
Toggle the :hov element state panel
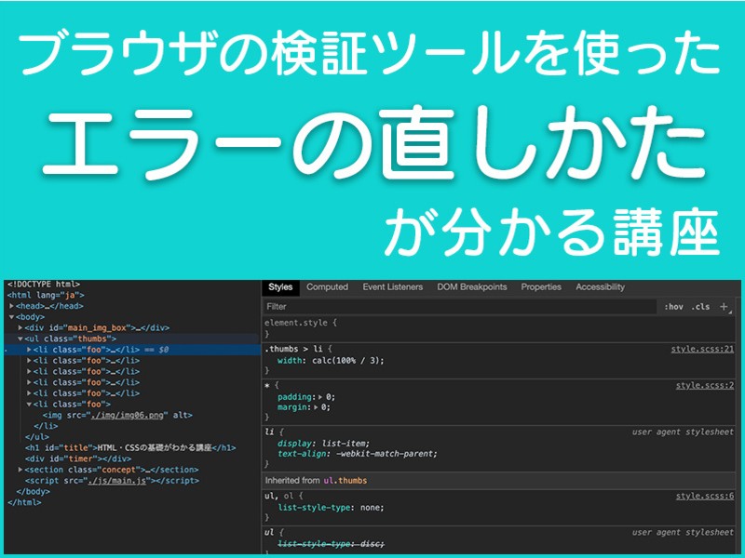(671, 306)
